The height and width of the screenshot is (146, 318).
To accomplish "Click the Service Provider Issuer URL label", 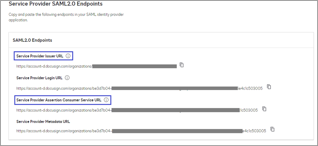I will click(x=40, y=56).
